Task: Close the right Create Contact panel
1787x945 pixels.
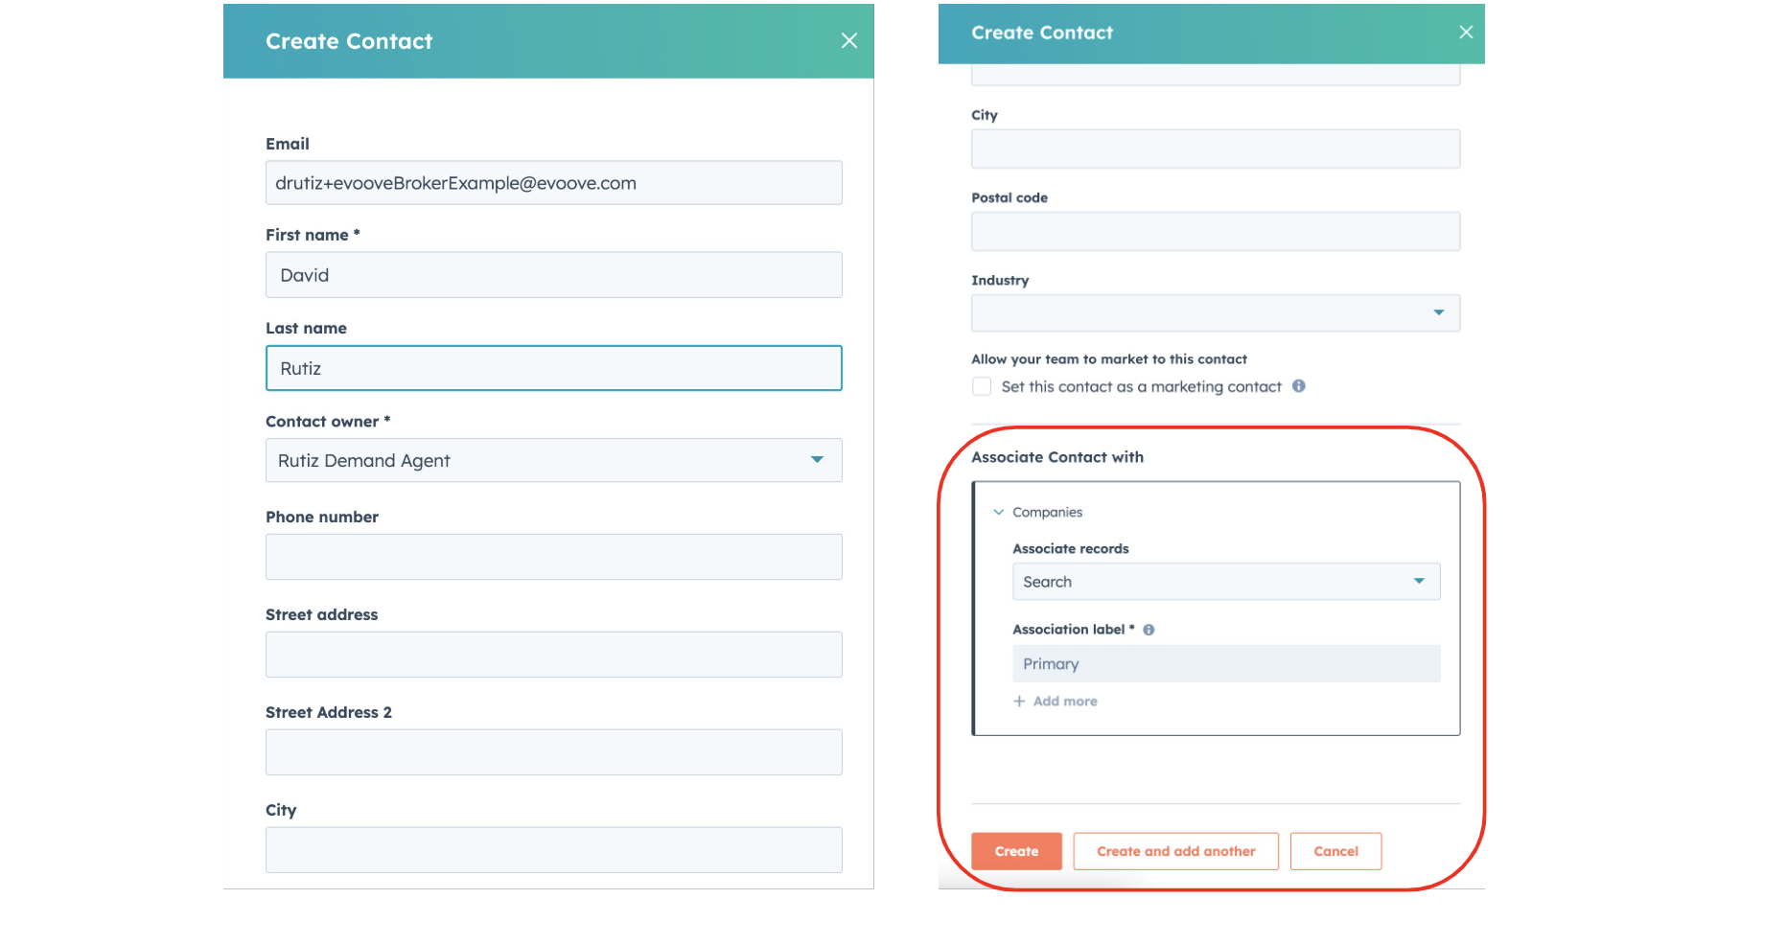Action: click(x=1466, y=32)
